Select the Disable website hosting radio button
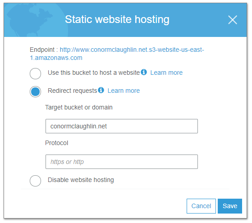The image size is (252, 223). (35, 181)
